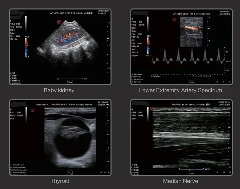Click the 'PRF4.8k' value in Lower Extremity panel
This screenshot has width=240, height=189.
(135, 46)
